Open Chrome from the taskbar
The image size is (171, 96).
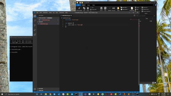pyautogui.click(x=50, y=94)
